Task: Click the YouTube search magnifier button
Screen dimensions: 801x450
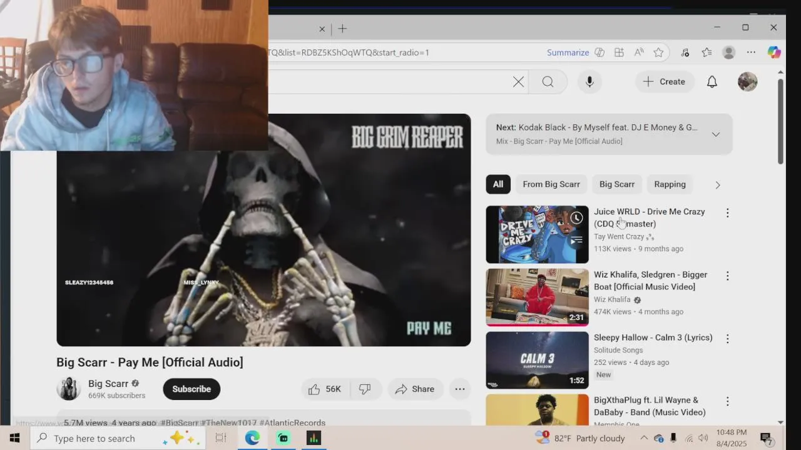Action: [548, 82]
